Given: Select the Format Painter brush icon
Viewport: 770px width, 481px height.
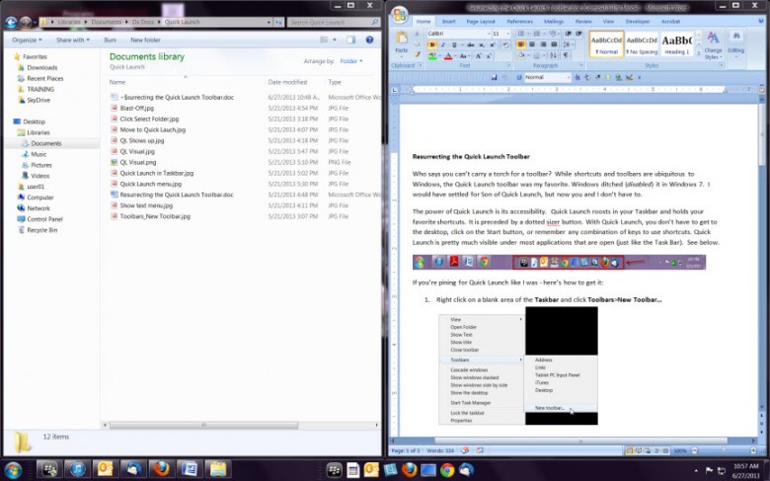Looking at the screenshot, I should click(x=418, y=54).
